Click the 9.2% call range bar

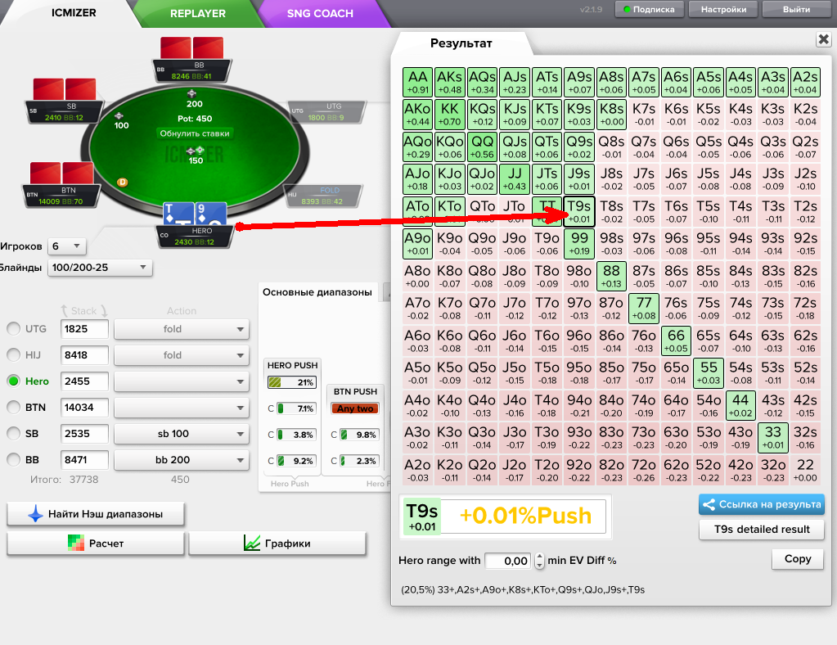click(x=296, y=461)
